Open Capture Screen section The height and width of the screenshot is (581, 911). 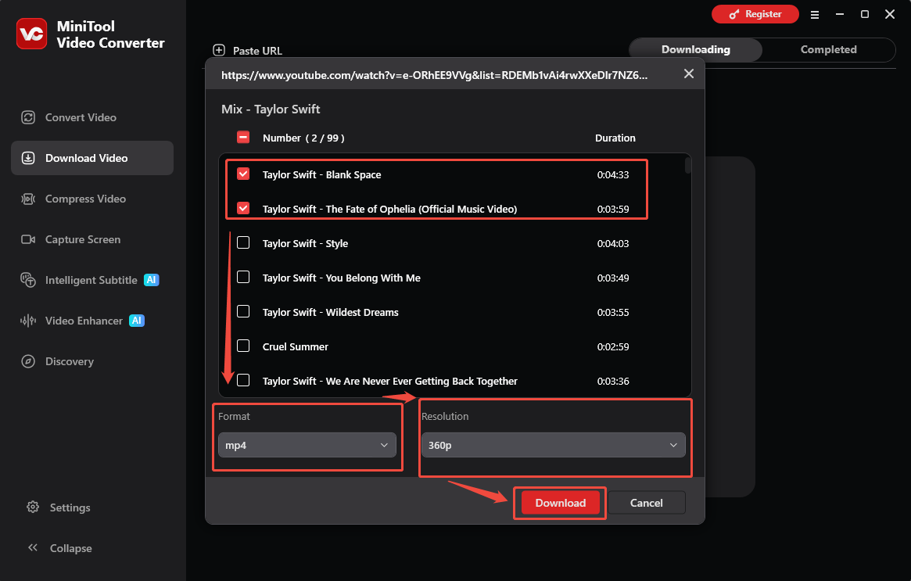click(92, 239)
